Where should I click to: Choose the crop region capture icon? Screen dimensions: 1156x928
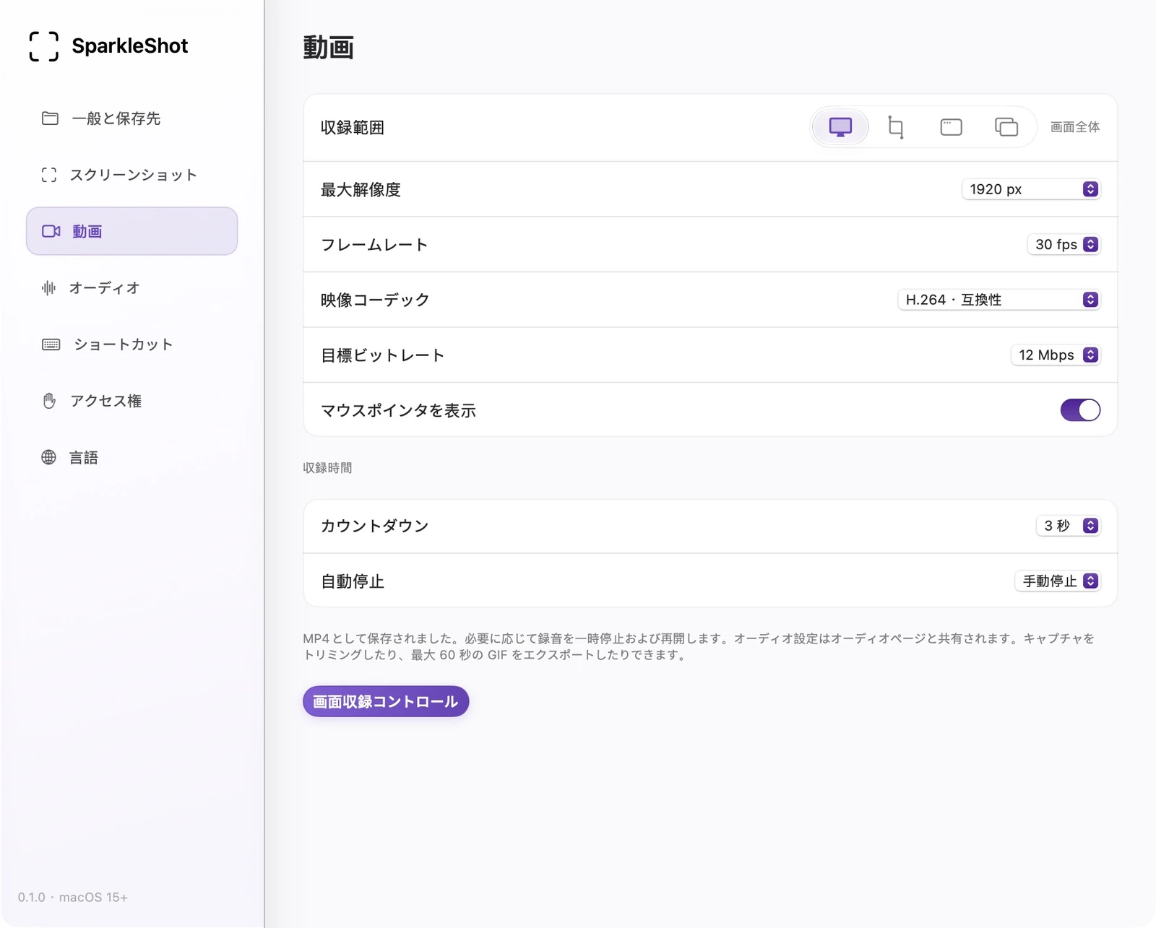pos(896,127)
